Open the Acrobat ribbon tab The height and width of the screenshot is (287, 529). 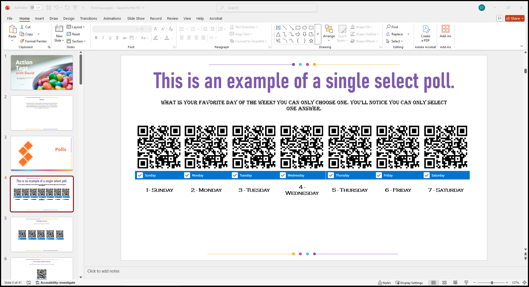point(216,18)
